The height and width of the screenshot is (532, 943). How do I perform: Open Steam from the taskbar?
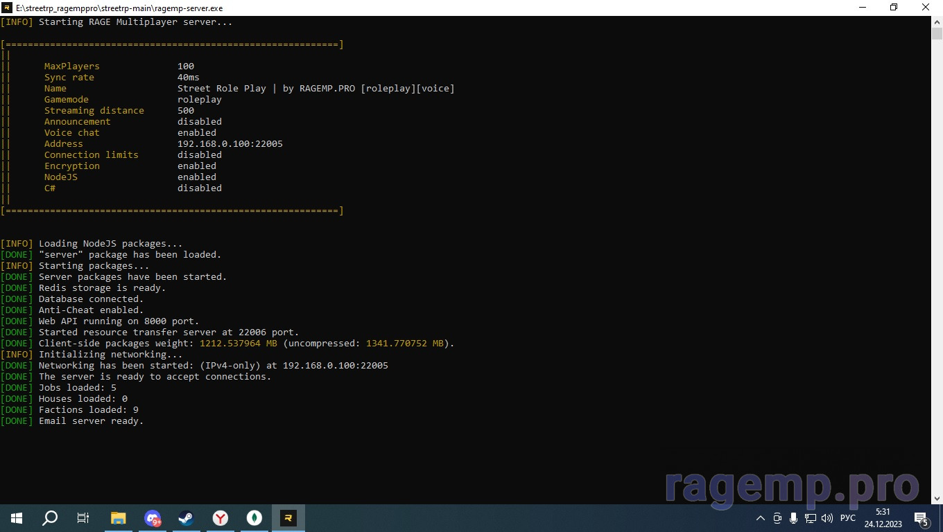pos(187,518)
